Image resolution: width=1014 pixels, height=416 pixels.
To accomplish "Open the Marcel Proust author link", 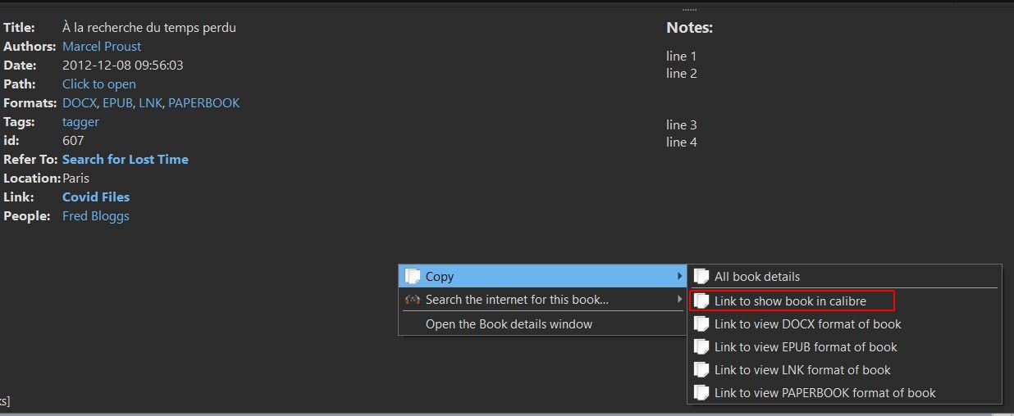I will point(102,47).
